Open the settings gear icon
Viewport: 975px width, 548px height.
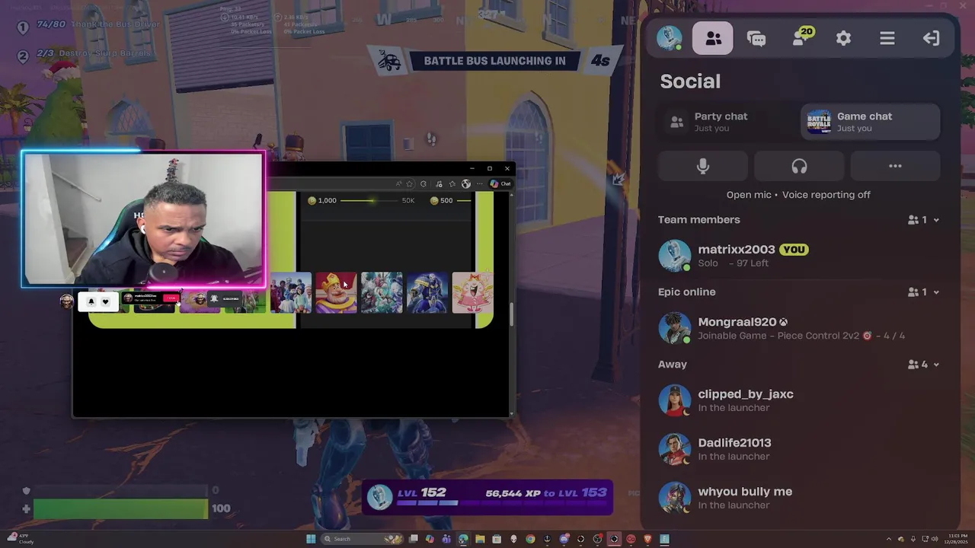843,38
